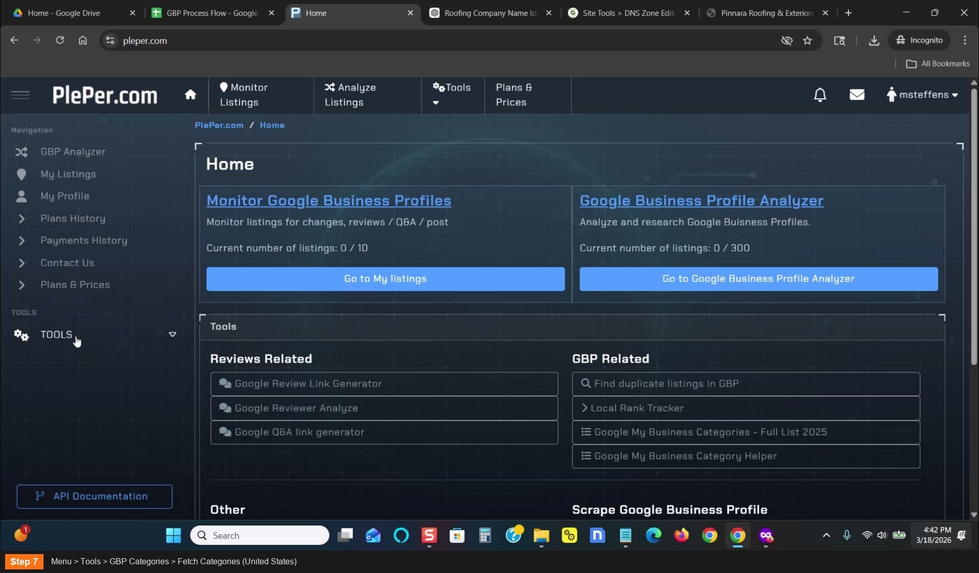Open a new browser tab
Screen dimensions: 979x573
point(848,13)
